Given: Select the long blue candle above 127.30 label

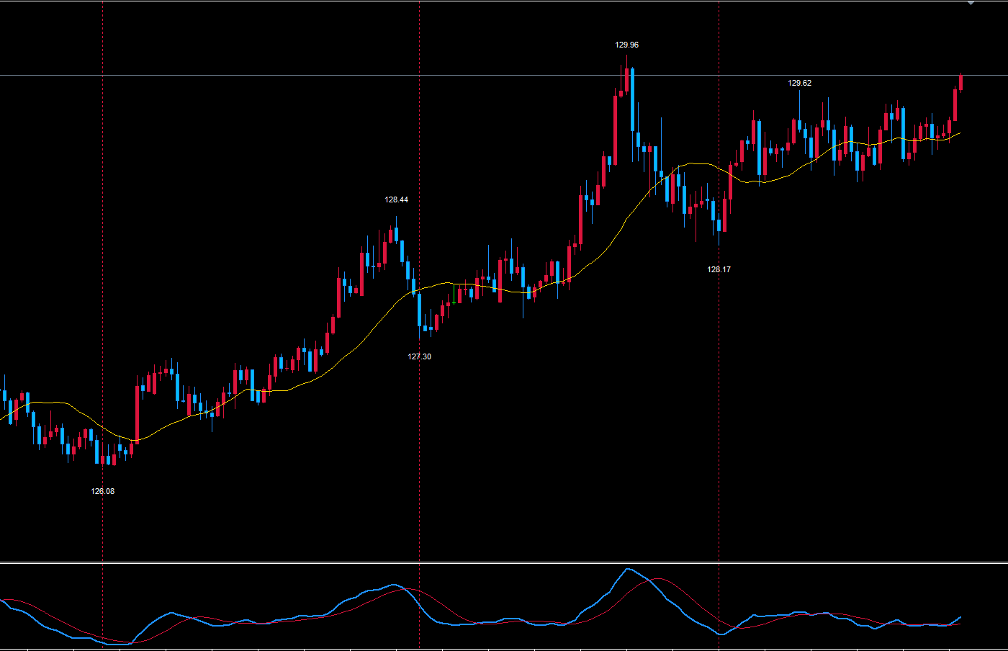Looking at the screenshot, I should click(x=420, y=309).
